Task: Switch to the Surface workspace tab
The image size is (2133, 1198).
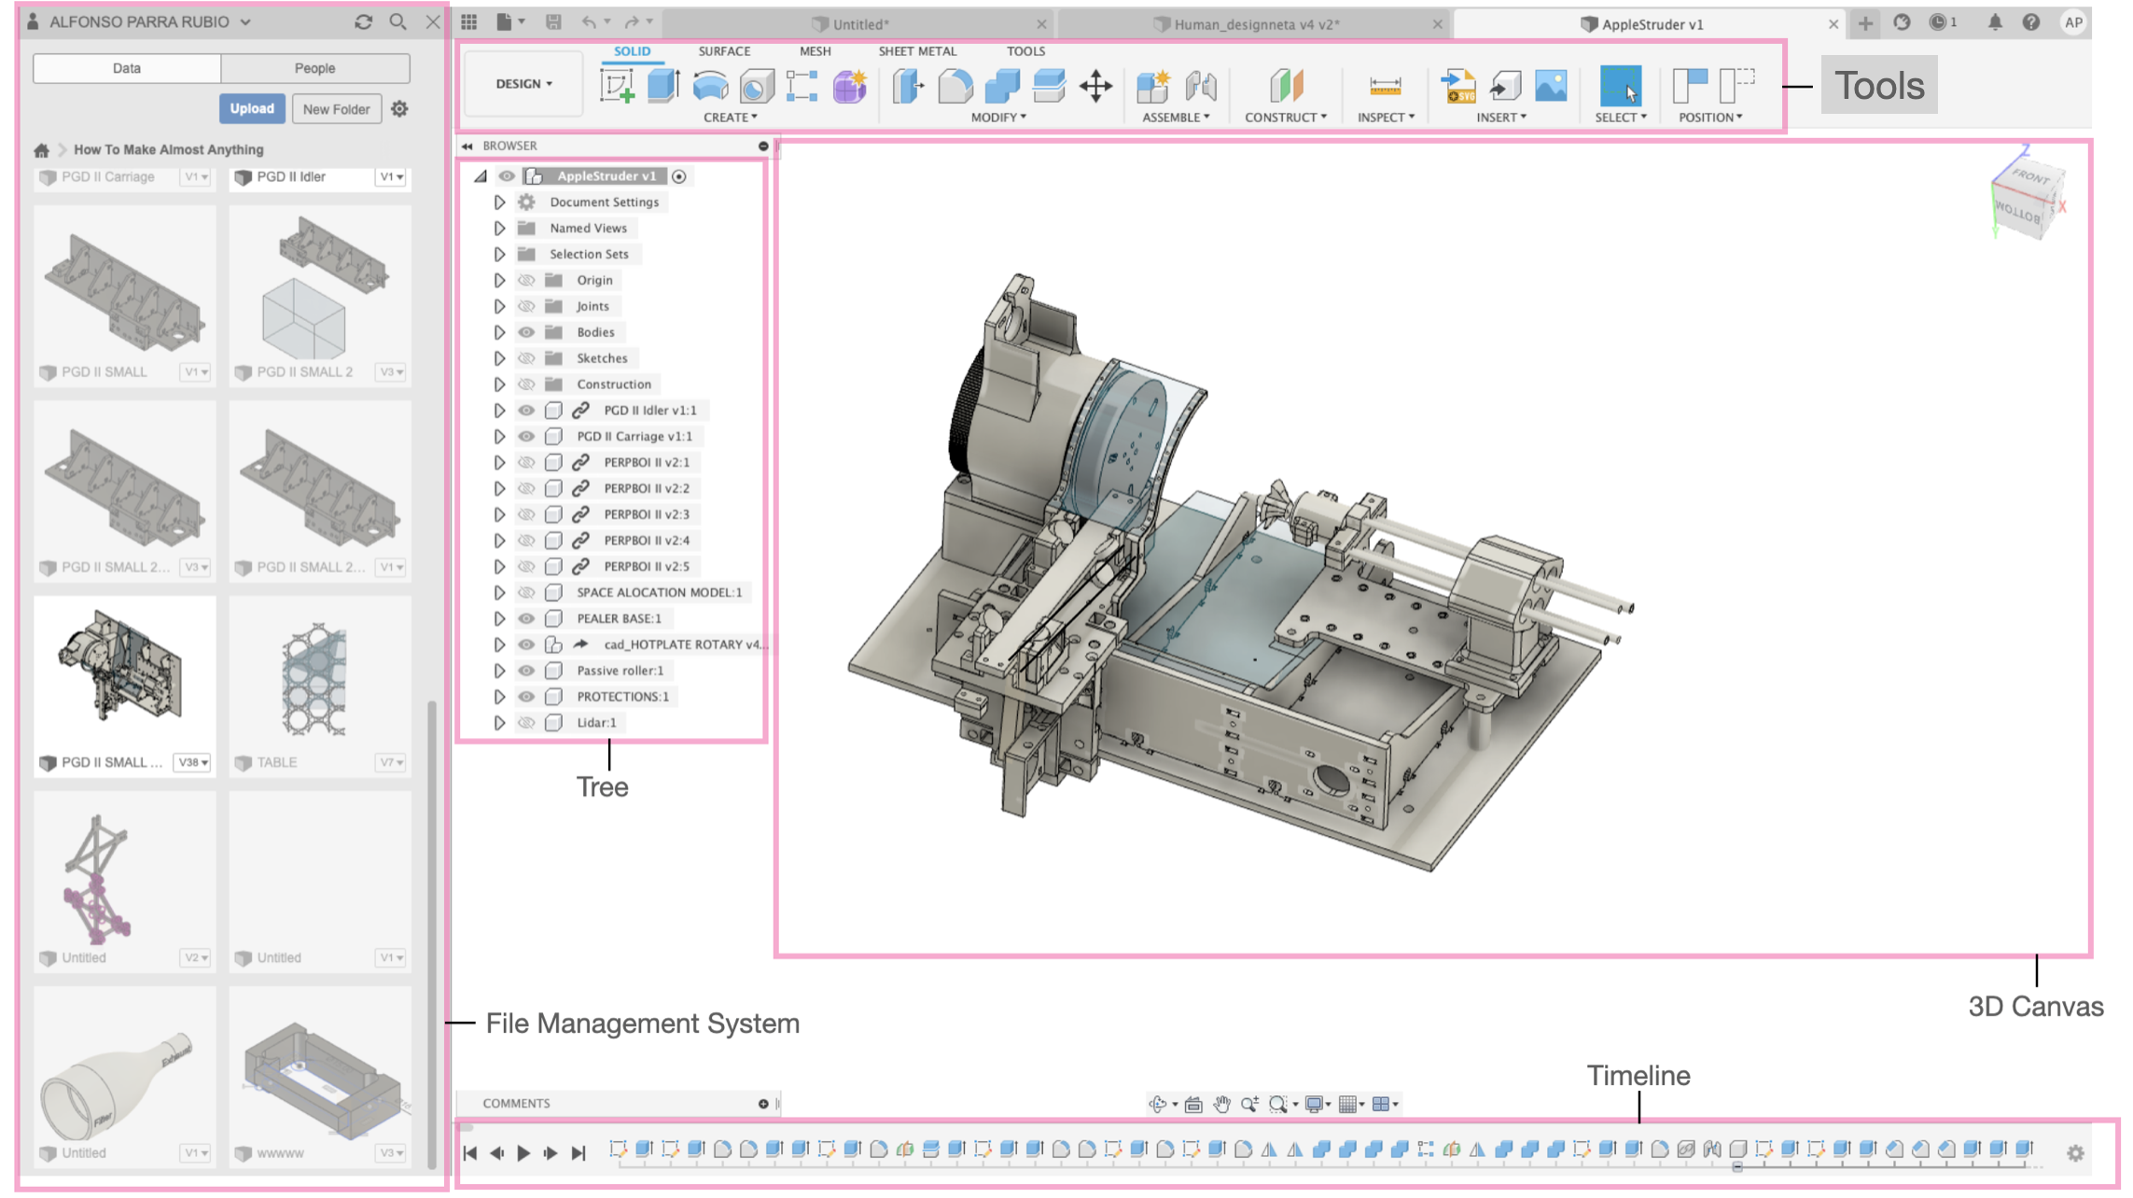Action: (x=724, y=49)
